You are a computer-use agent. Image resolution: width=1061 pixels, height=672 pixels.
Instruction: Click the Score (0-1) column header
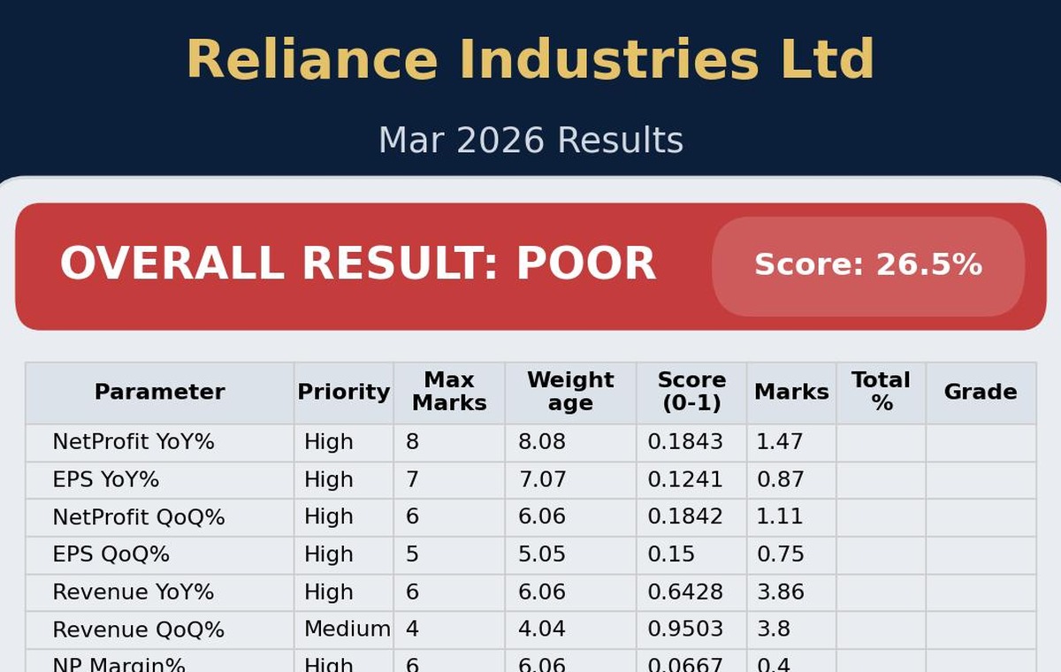pos(691,392)
